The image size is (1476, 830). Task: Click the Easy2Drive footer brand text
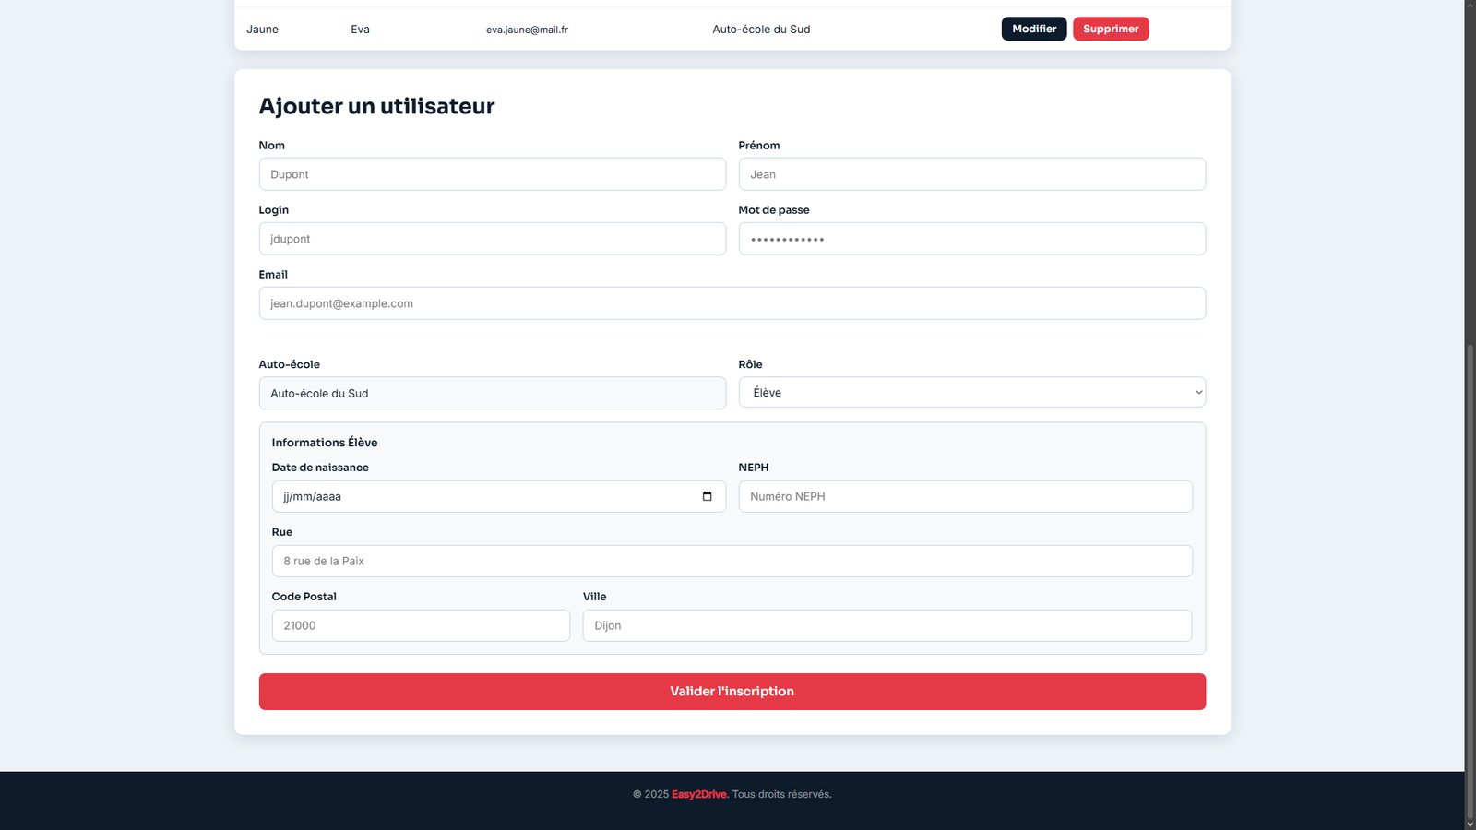point(699,794)
